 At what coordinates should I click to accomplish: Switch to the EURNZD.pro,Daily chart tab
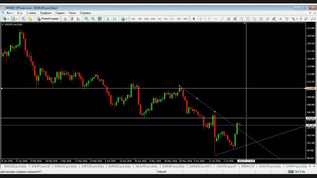119,166
